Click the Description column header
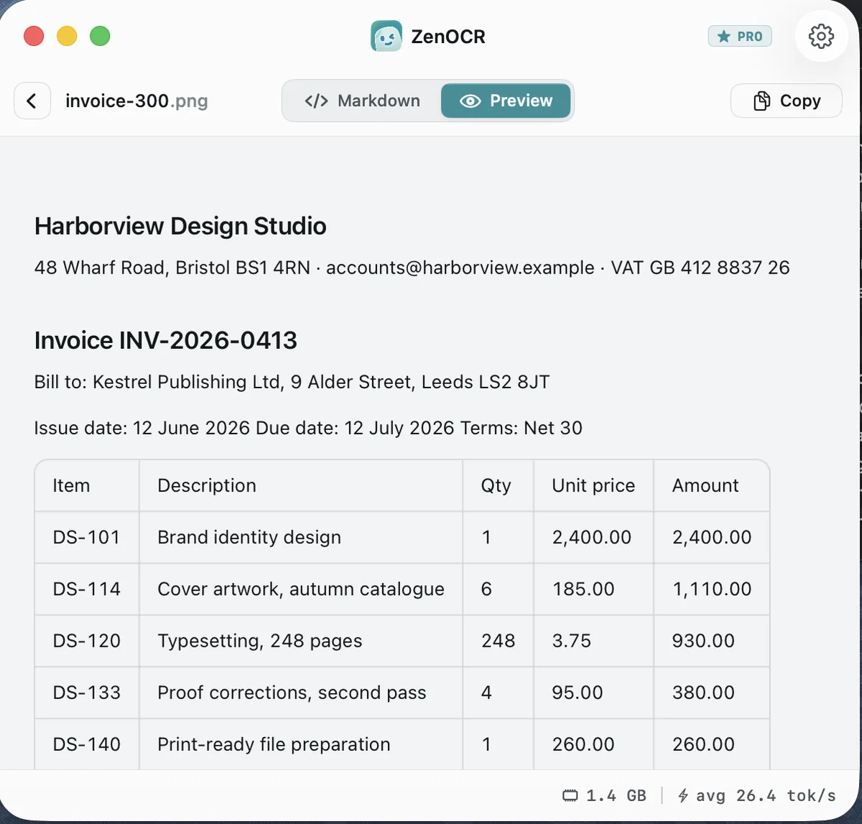862x824 pixels. pyautogui.click(x=301, y=486)
